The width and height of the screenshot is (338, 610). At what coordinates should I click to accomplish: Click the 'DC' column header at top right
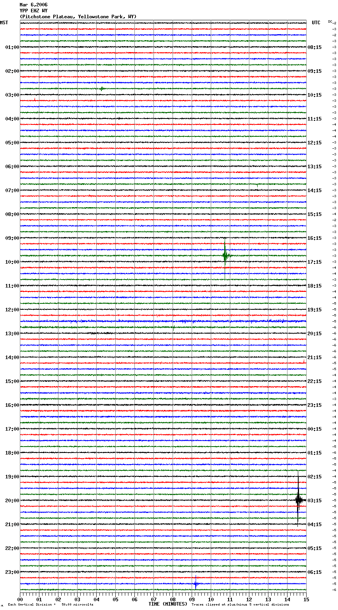pos(330,21)
